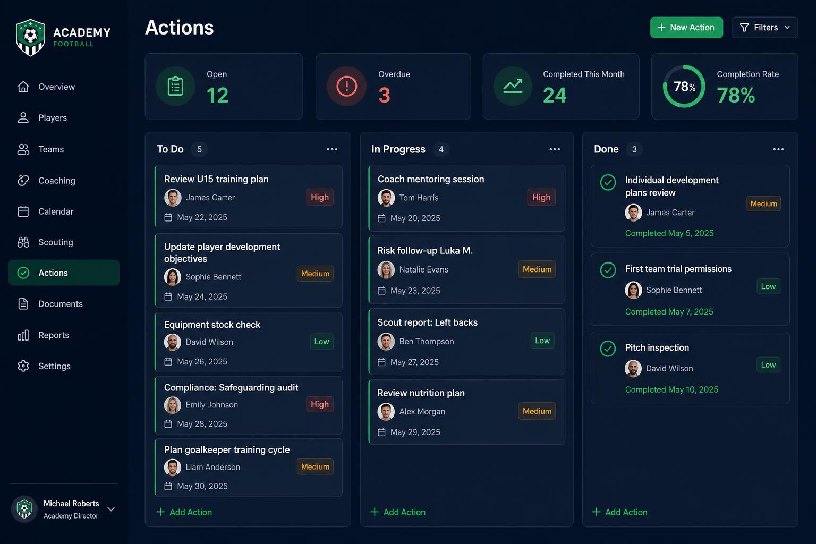Viewport: 816px width, 544px height.
Task: Click Ben Thompson avatar
Action: click(x=386, y=342)
